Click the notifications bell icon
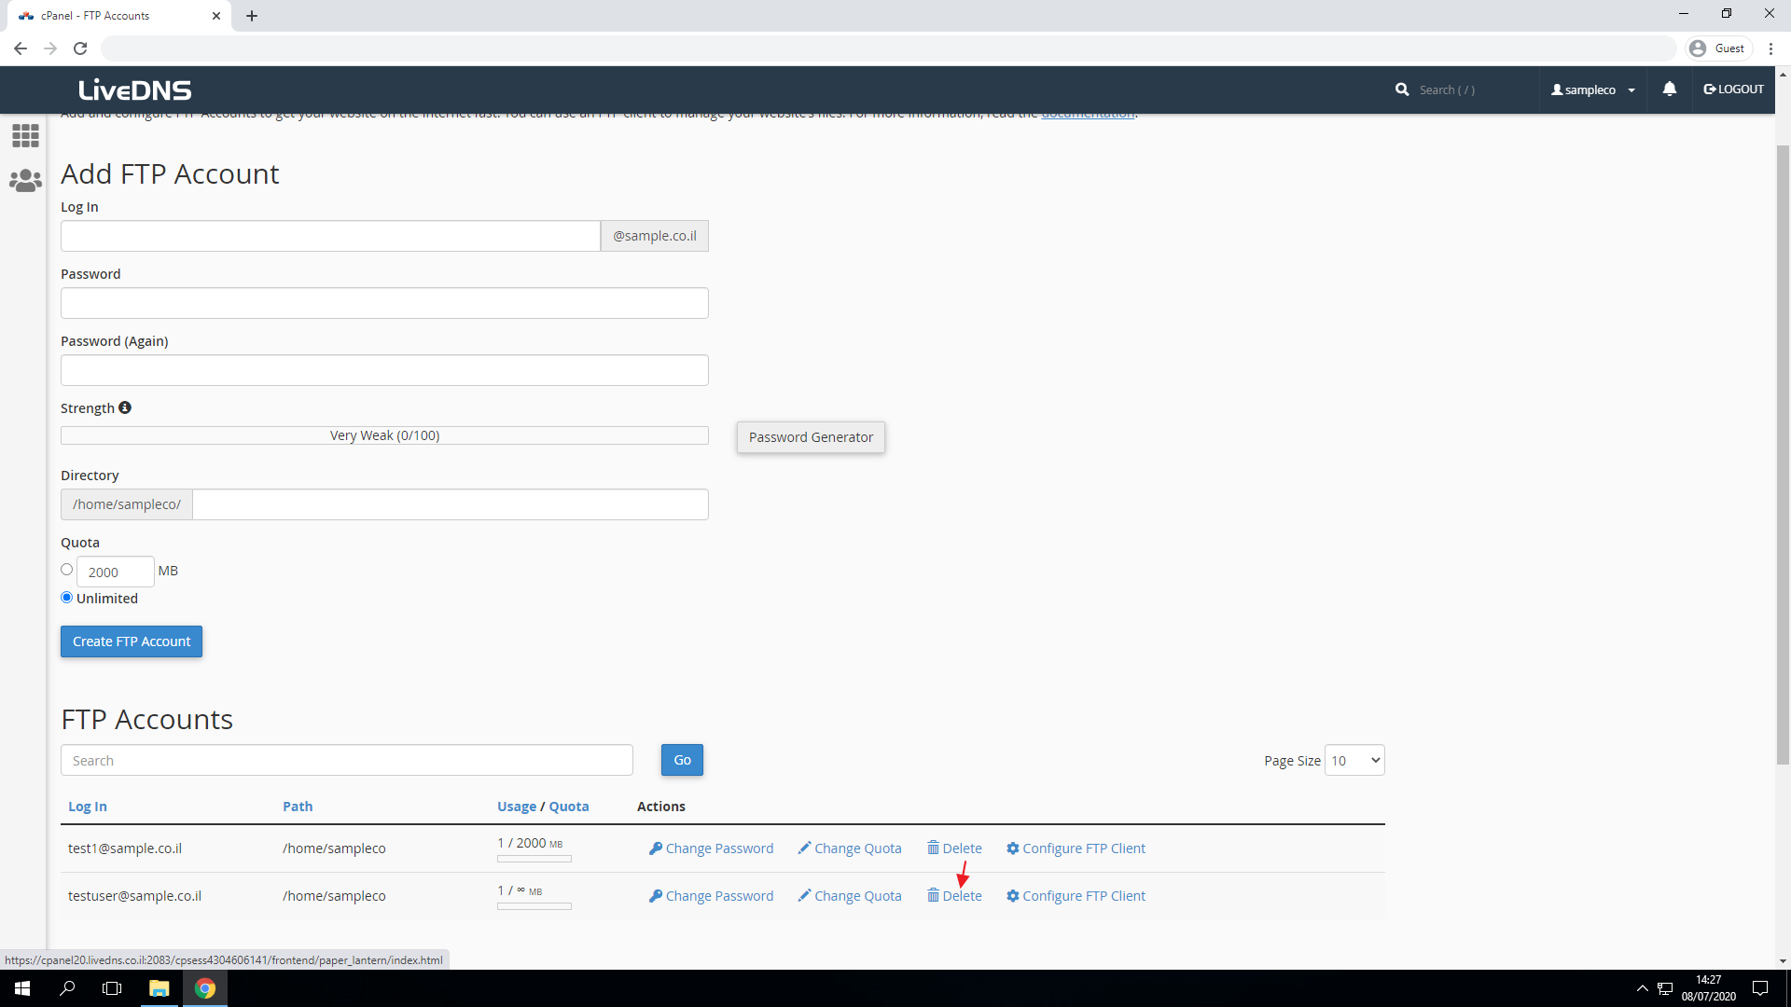1791x1007 pixels. pos(1669,90)
